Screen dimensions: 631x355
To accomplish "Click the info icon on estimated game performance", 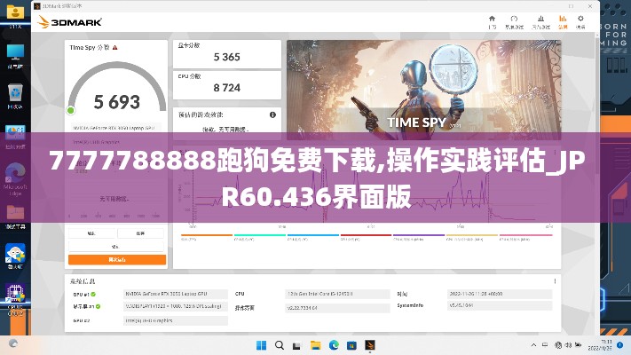I will (272, 114).
